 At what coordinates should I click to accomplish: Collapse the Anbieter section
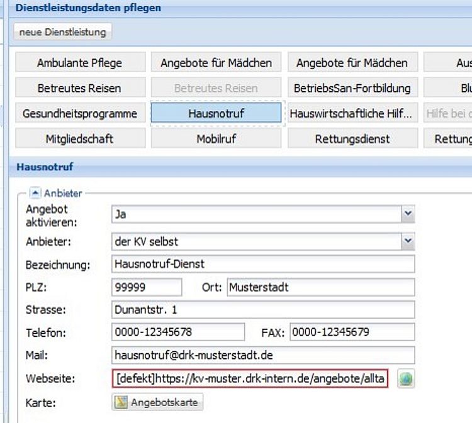(35, 193)
